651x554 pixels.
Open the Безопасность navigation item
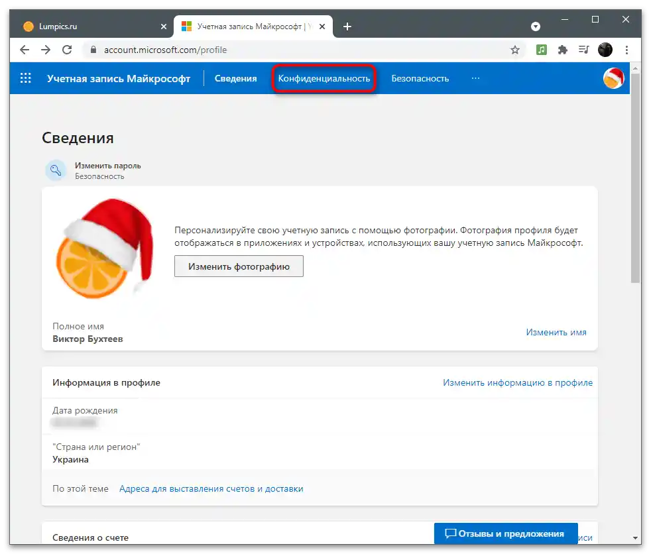click(x=420, y=78)
